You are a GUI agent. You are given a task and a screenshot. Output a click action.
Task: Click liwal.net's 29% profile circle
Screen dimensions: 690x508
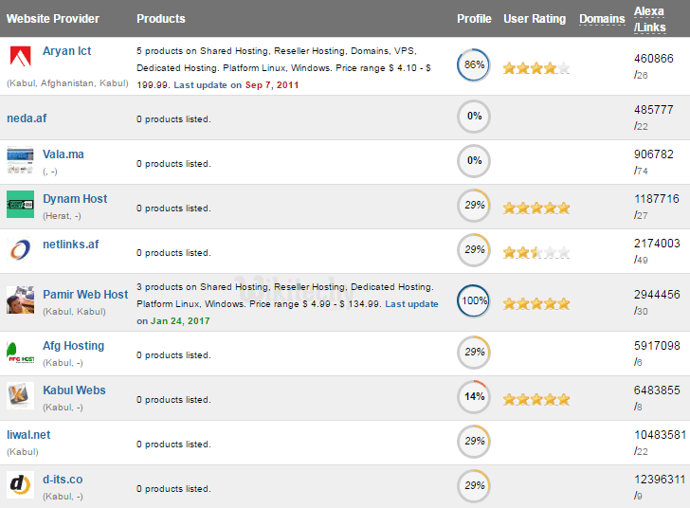click(x=474, y=442)
